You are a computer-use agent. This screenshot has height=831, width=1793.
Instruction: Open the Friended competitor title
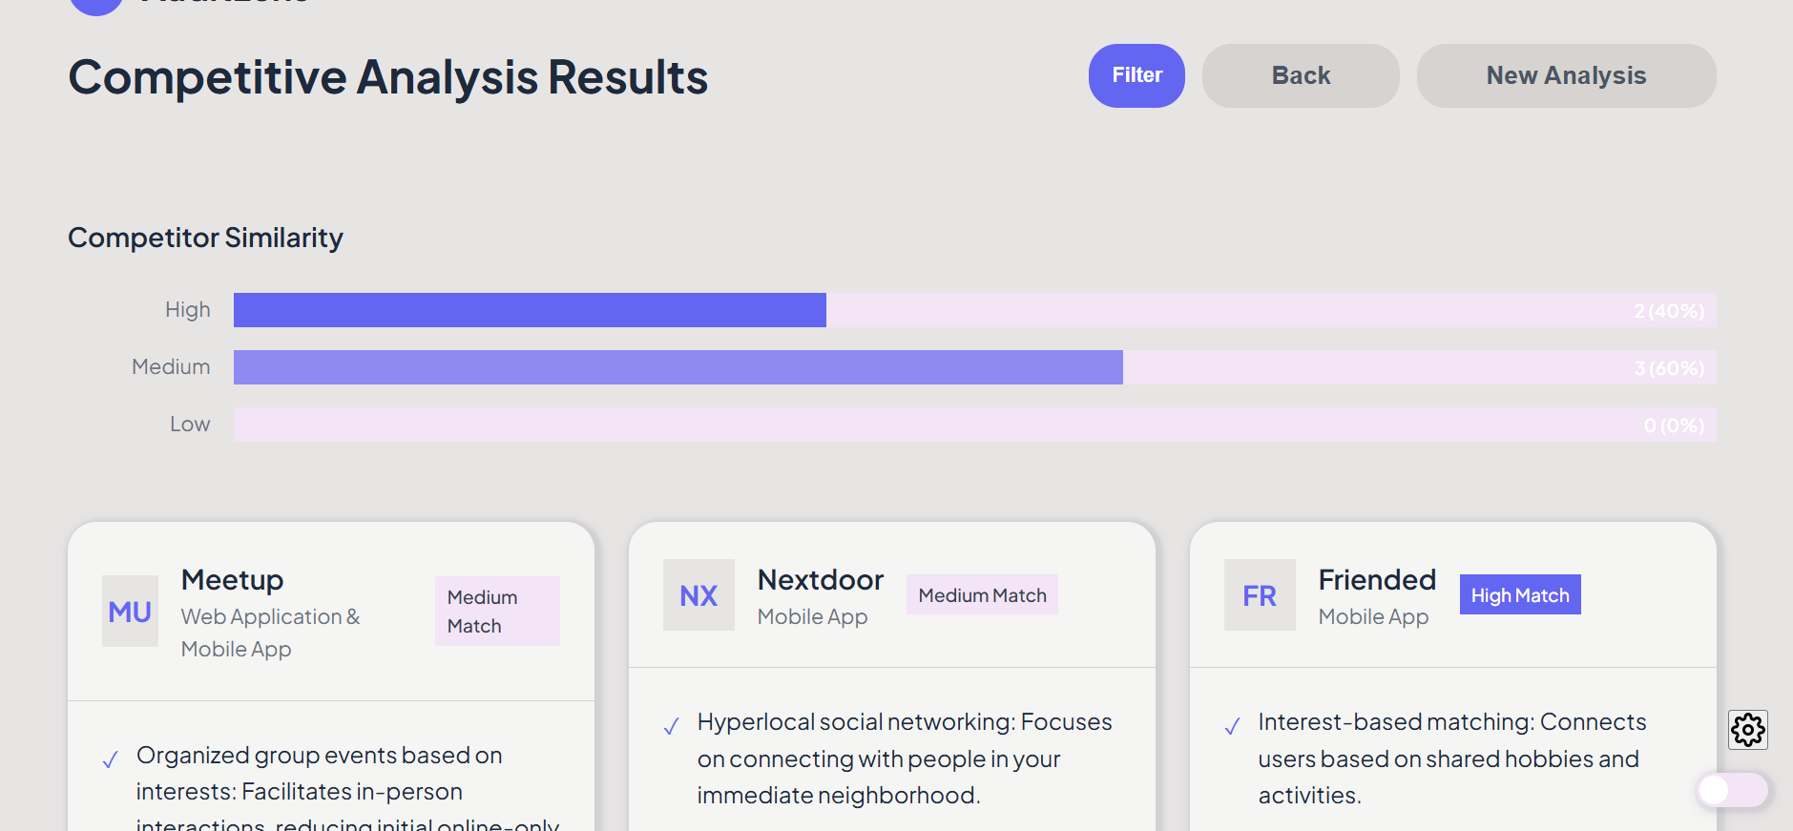click(1377, 580)
